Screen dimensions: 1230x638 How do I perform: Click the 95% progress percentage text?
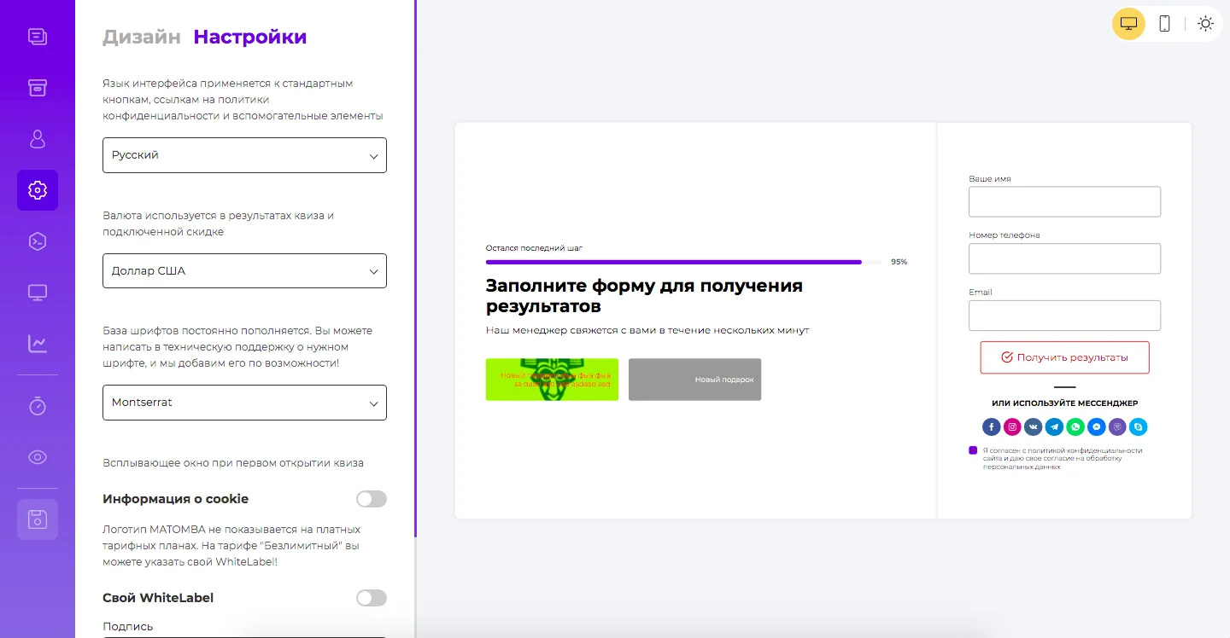point(899,262)
